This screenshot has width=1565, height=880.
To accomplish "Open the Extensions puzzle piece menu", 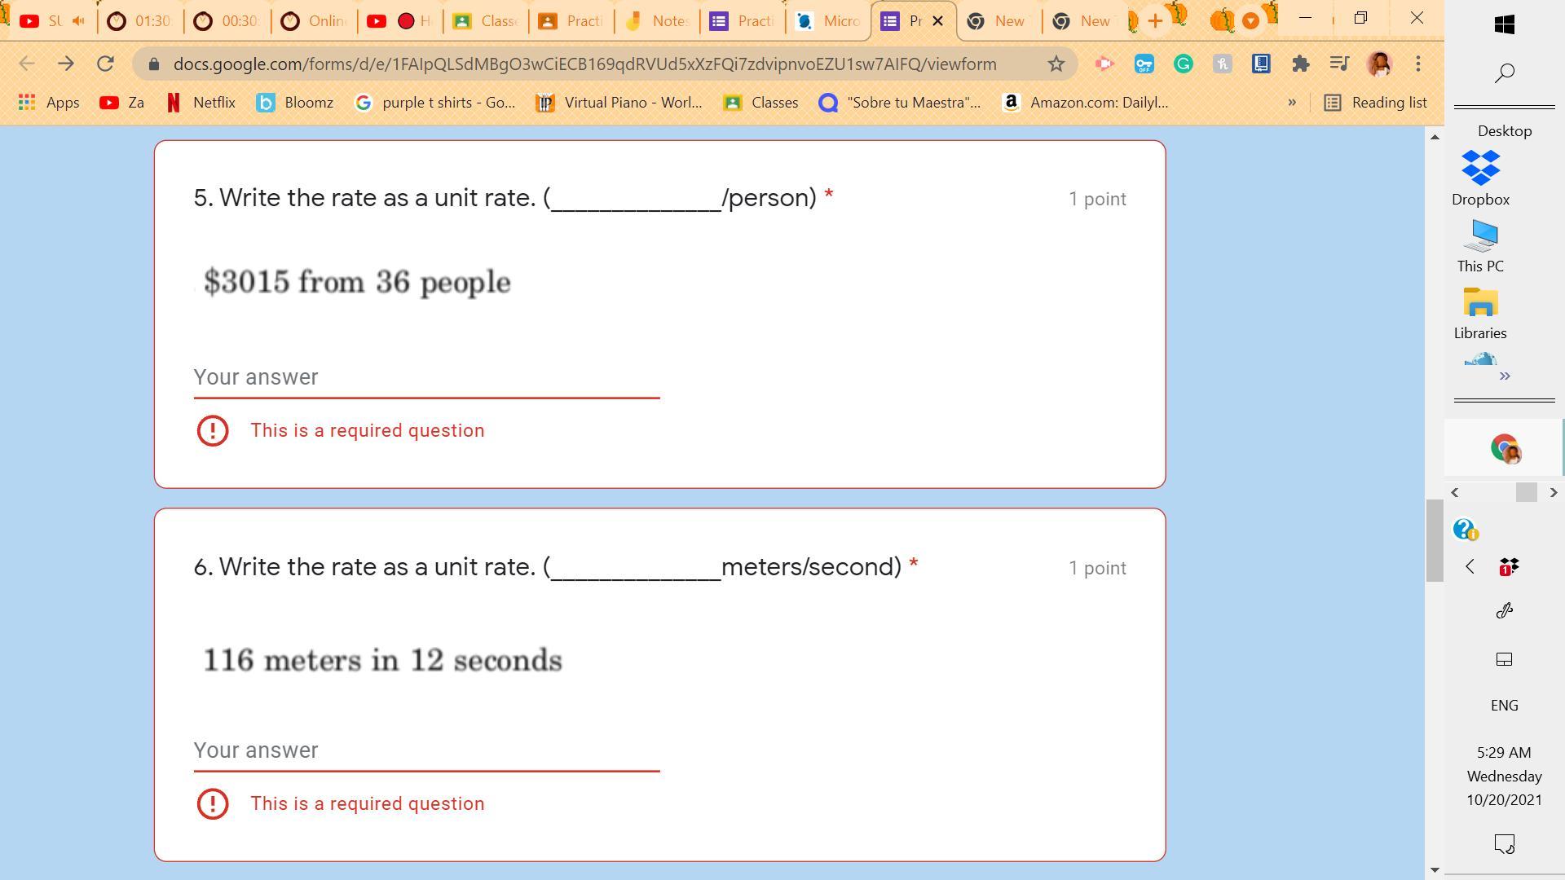I will coord(1300,64).
